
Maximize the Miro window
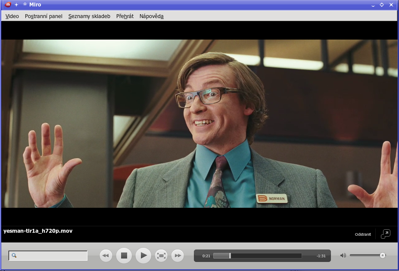[x=382, y=5]
